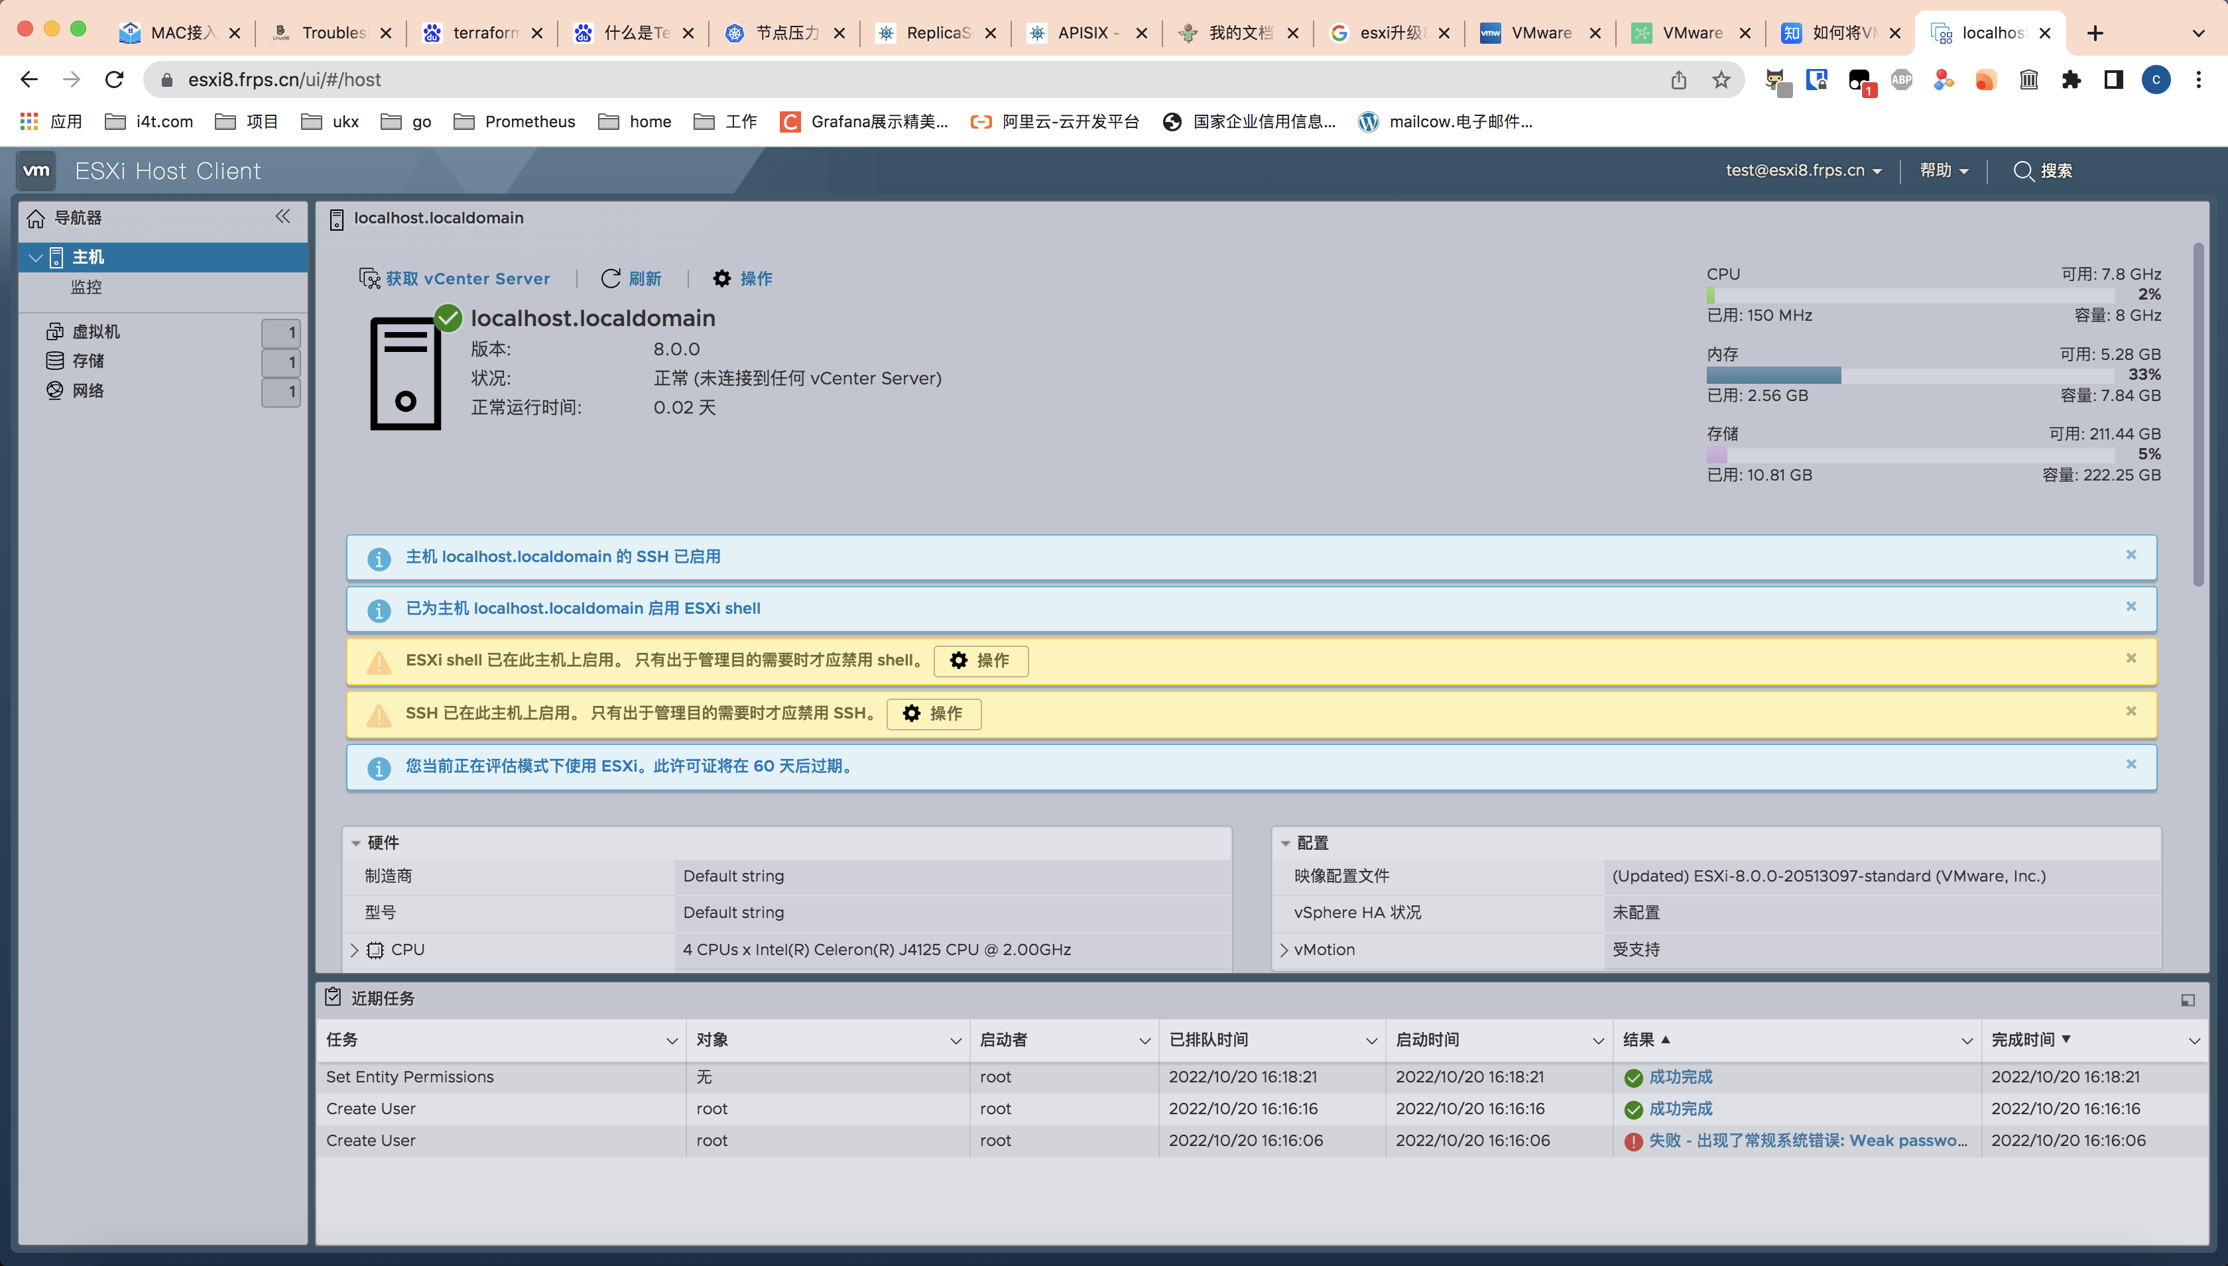Viewport: 2228px width, 1266px height.
Task: Open the Grafana展示精美 bookmark
Action: point(863,122)
